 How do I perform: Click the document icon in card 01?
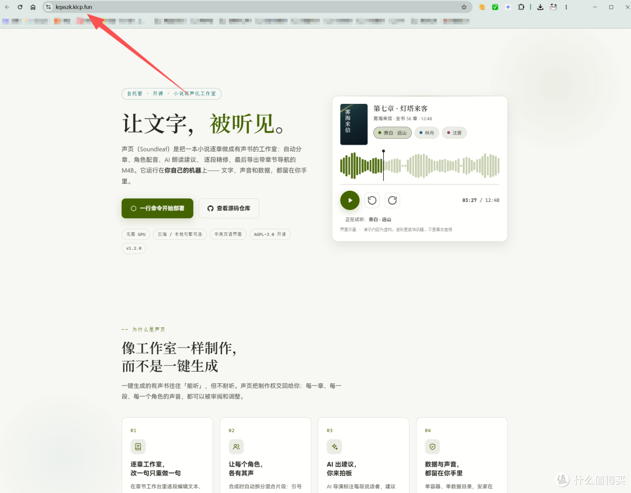click(x=138, y=446)
